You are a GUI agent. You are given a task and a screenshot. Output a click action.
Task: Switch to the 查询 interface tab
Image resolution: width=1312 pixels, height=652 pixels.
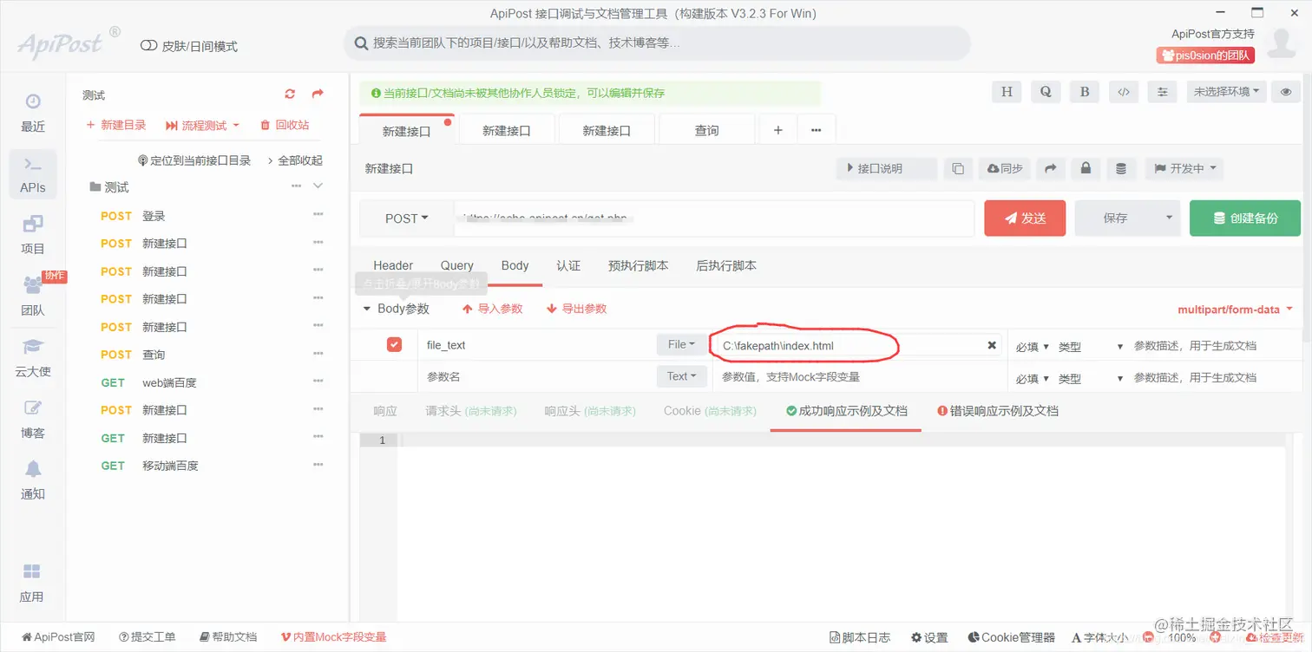click(x=706, y=130)
